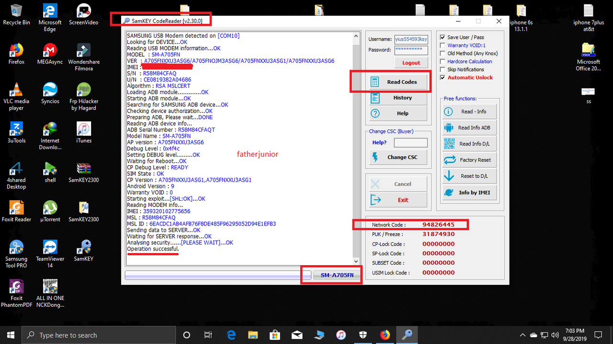Click the red Logout button
Viewport: 613px width, 344px height.
[x=411, y=63]
